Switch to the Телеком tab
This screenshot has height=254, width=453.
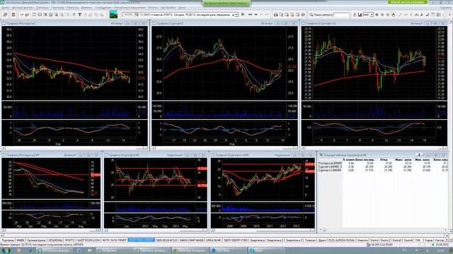coord(310,240)
